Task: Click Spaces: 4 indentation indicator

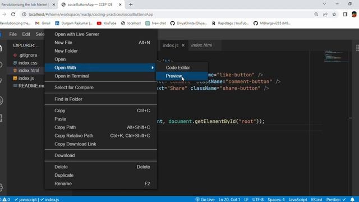Action: [276, 200]
